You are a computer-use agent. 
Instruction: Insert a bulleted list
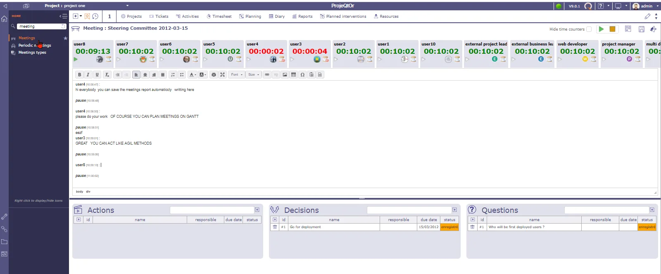click(x=182, y=75)
